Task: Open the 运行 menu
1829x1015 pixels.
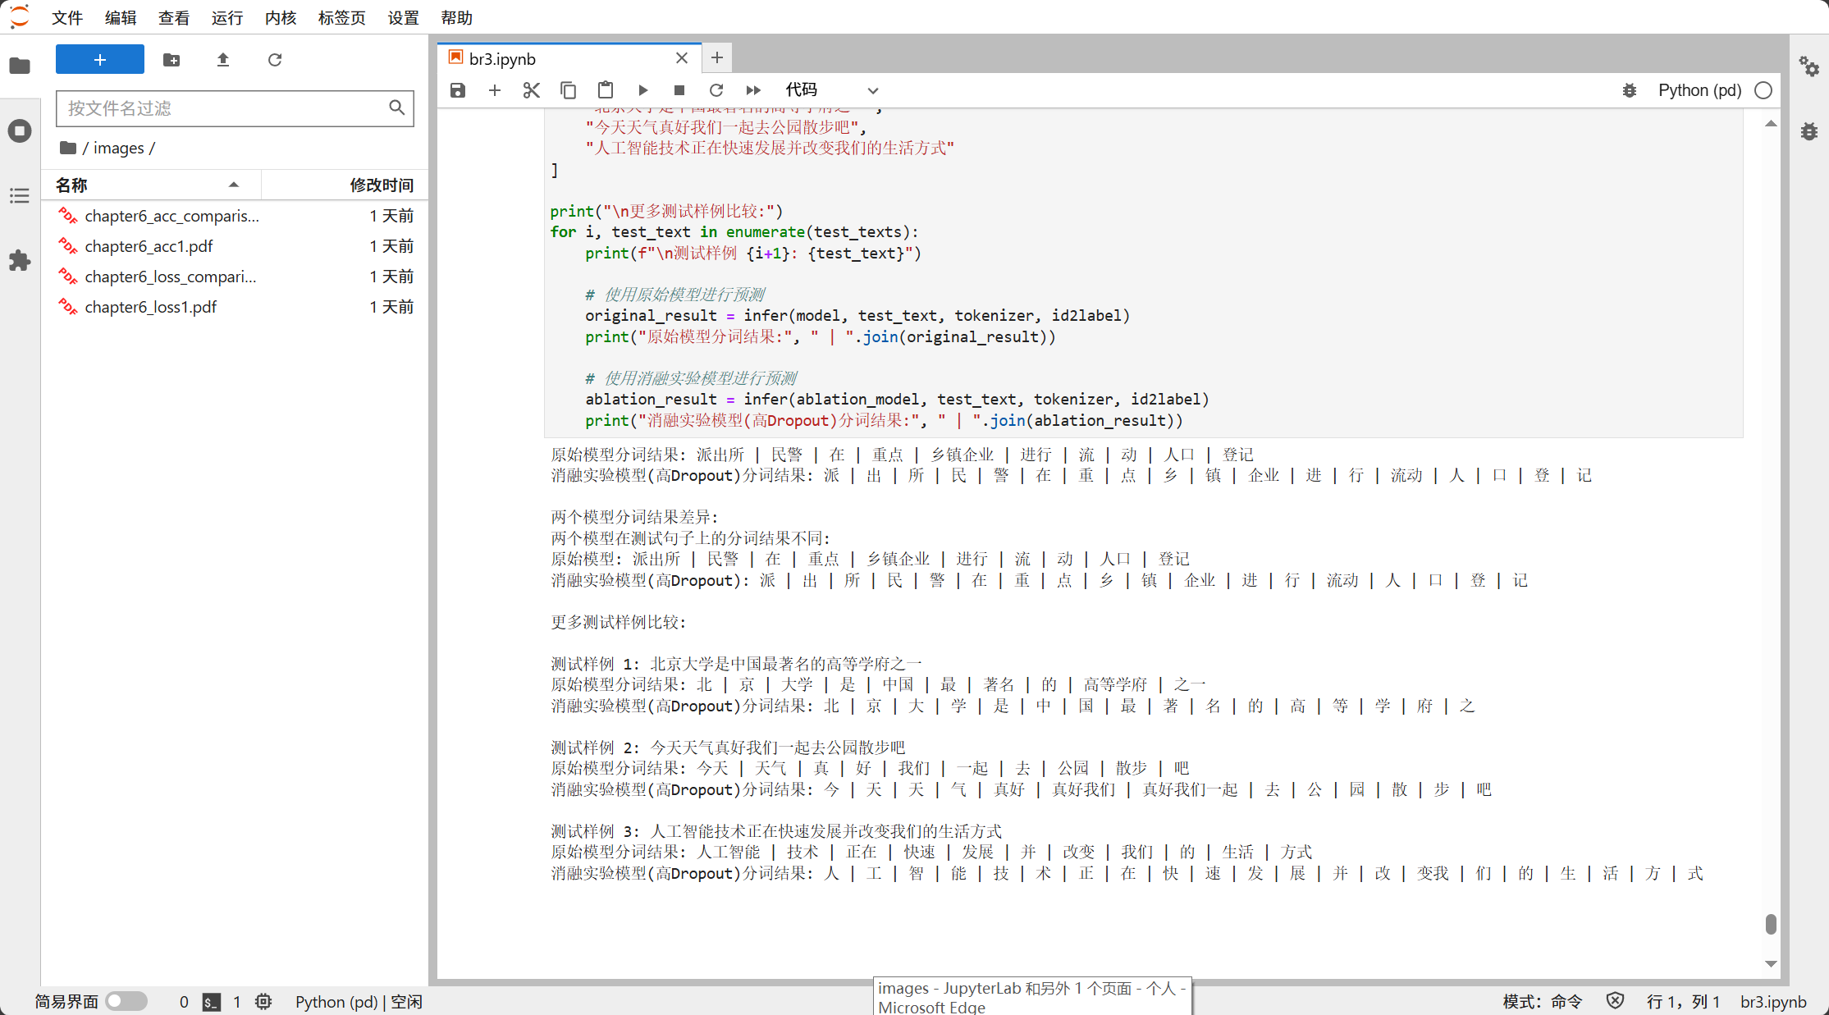Action: (x=227, y=17)
